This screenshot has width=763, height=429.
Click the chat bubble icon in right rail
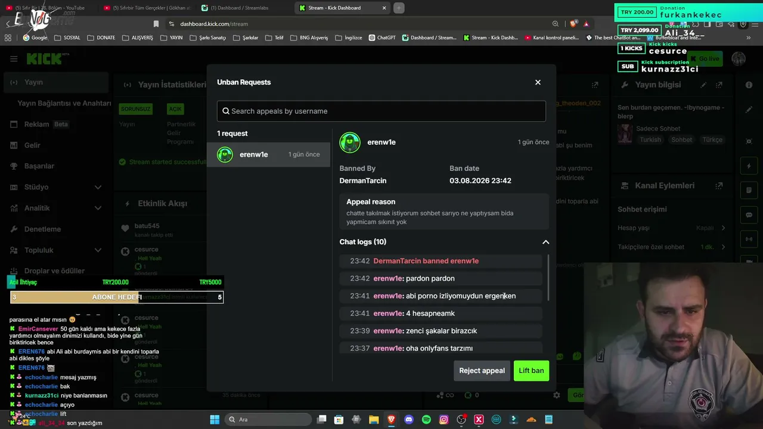(749, 214)
